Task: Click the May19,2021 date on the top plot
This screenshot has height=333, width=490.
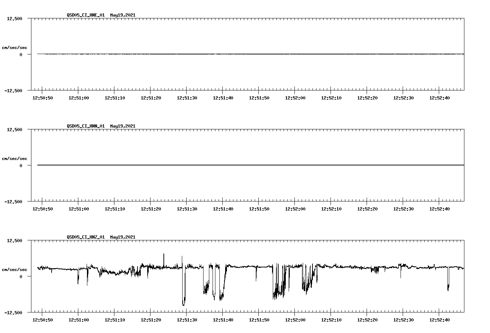Action: (x=123, y=15)
